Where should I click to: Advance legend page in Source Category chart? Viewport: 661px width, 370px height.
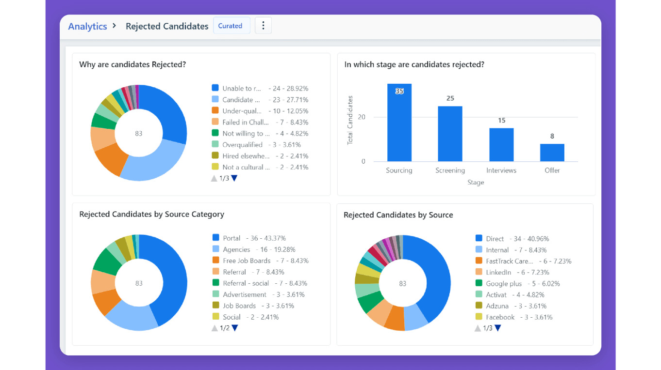coord(235,328)
